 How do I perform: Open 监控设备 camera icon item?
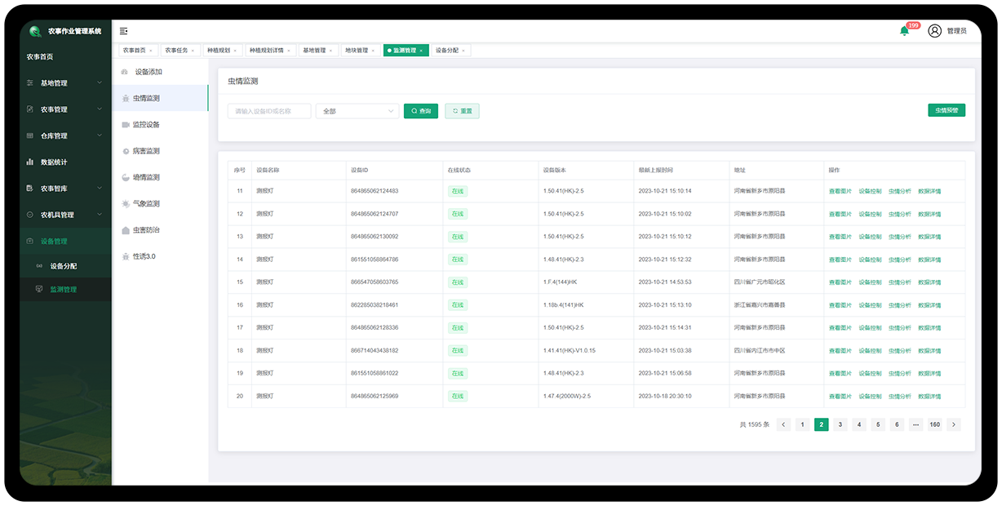[146, 125]
